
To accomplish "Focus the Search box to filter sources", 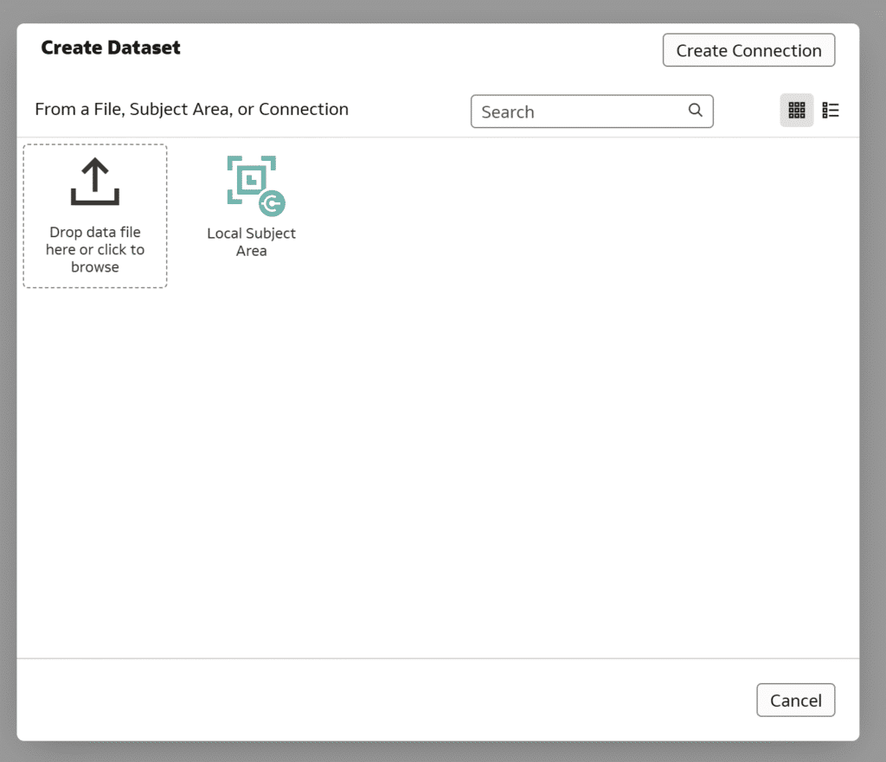I will [x=571, y=111].
